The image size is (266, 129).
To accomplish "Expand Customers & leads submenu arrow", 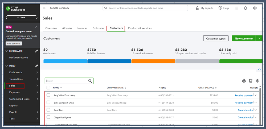I will click(37, 99).
